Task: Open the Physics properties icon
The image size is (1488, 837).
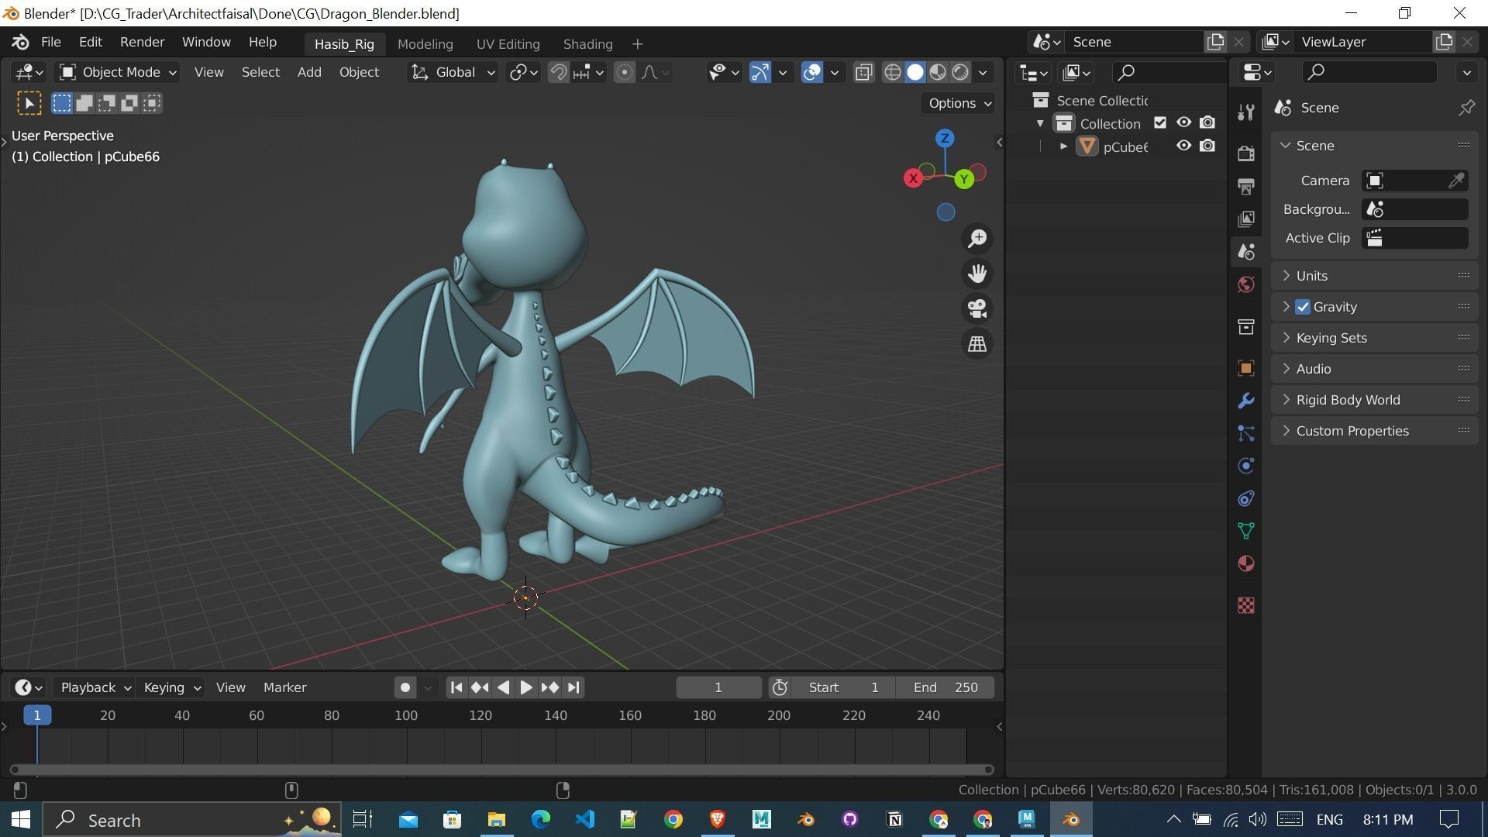Action: 1246,466
